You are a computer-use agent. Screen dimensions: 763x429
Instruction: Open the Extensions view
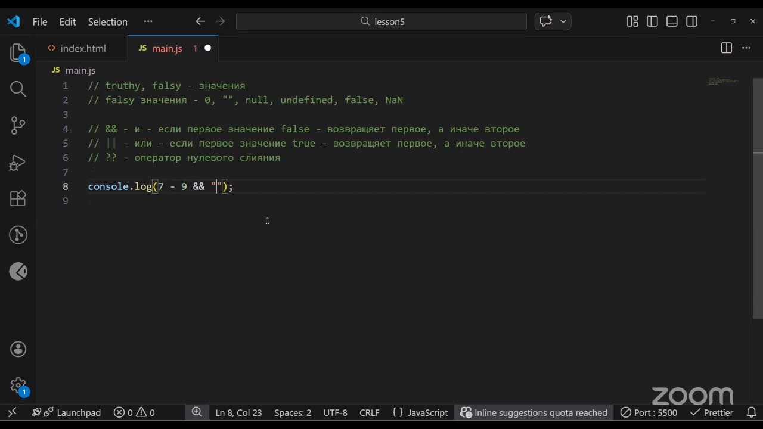18,198
